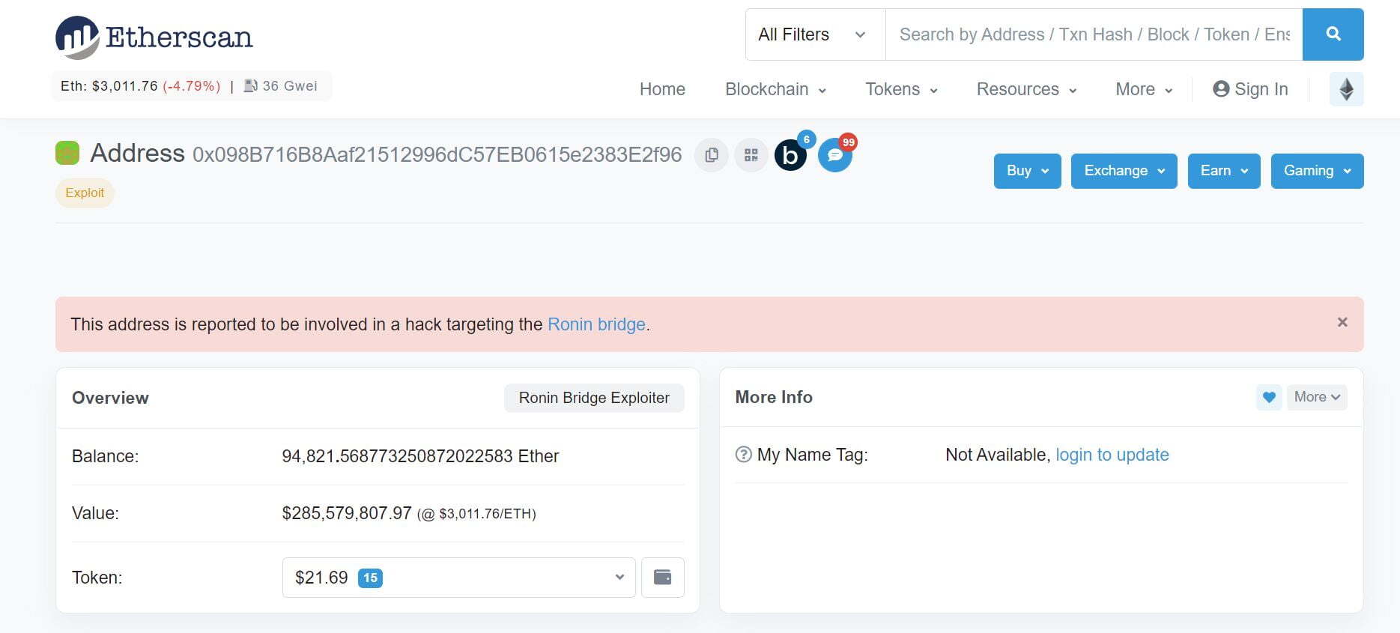This screenshot has height=633, width=1400.
Task: Click the Overview heading
Action: click(110, 398)
